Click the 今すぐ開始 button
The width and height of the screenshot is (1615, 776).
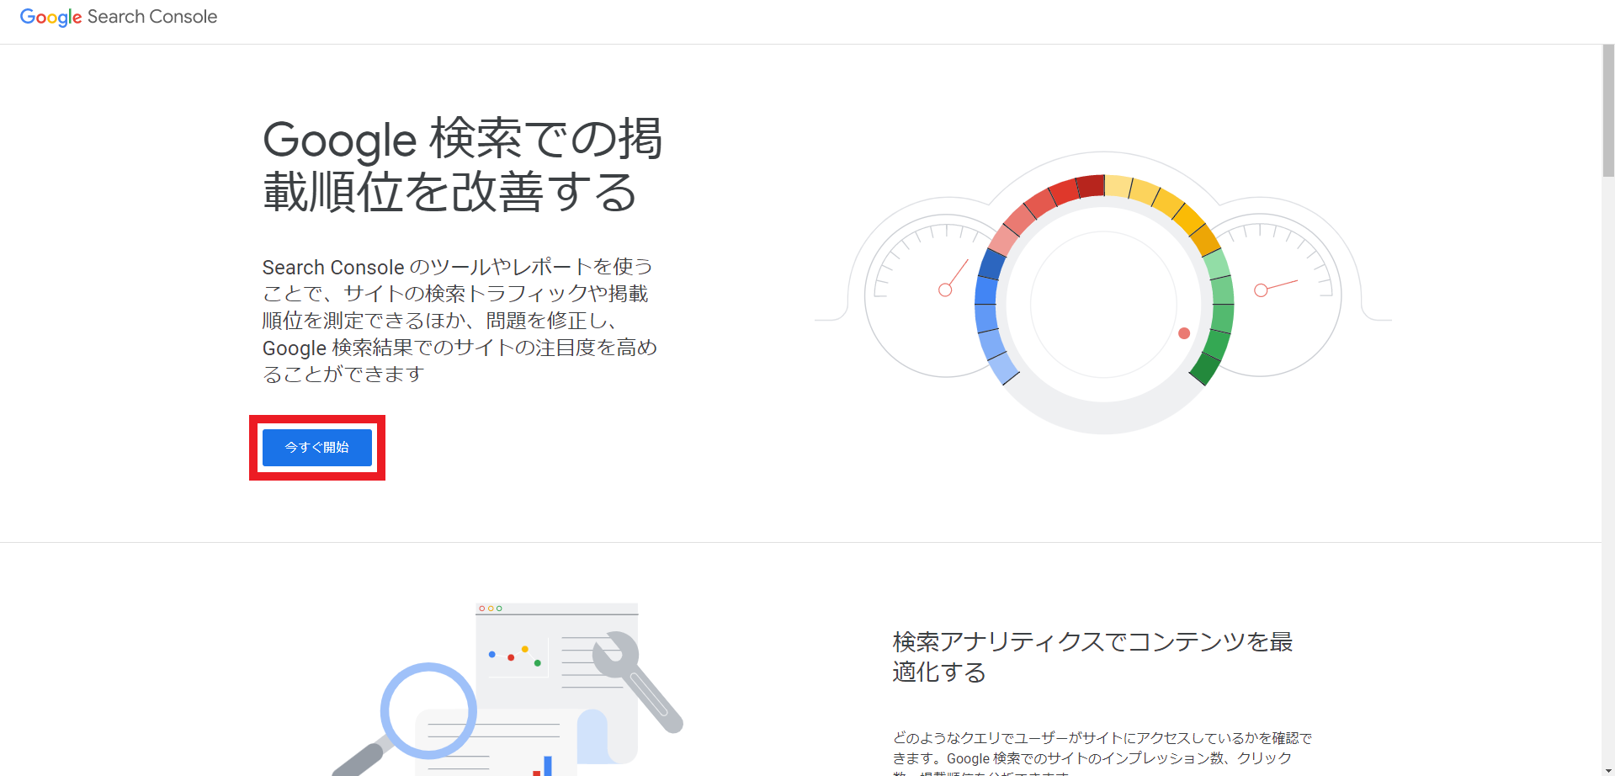click(x=316, y=447)
